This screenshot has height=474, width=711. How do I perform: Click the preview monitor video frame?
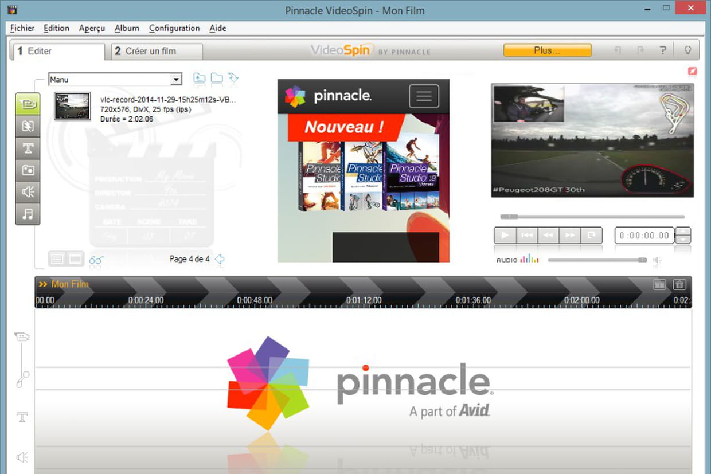coord(592,140)
